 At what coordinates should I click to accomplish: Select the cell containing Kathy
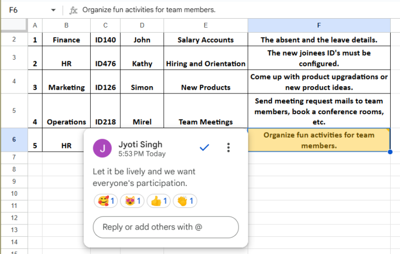pos(142,58)
